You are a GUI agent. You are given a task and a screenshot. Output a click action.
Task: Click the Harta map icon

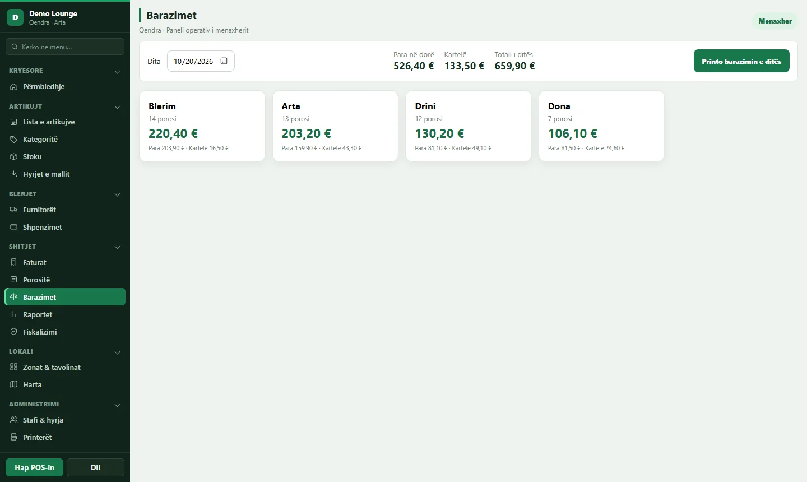pos(14,385)
